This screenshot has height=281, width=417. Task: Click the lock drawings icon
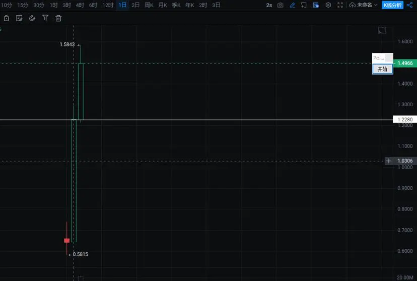click(7, 18)
